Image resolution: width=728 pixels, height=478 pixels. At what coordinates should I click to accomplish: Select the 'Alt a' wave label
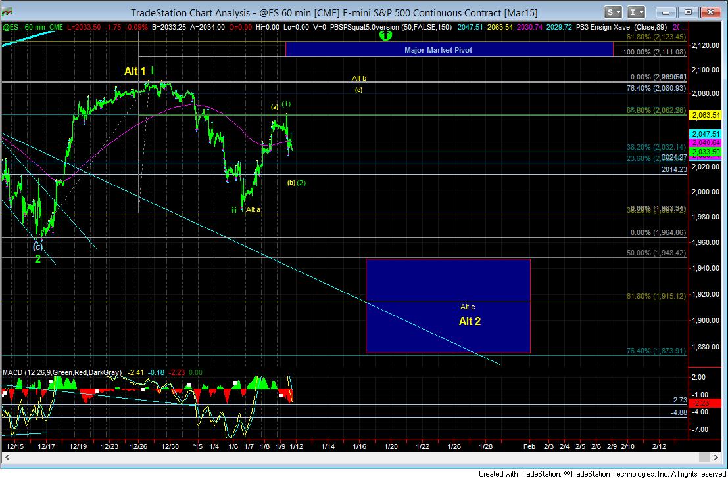point(253,209)
